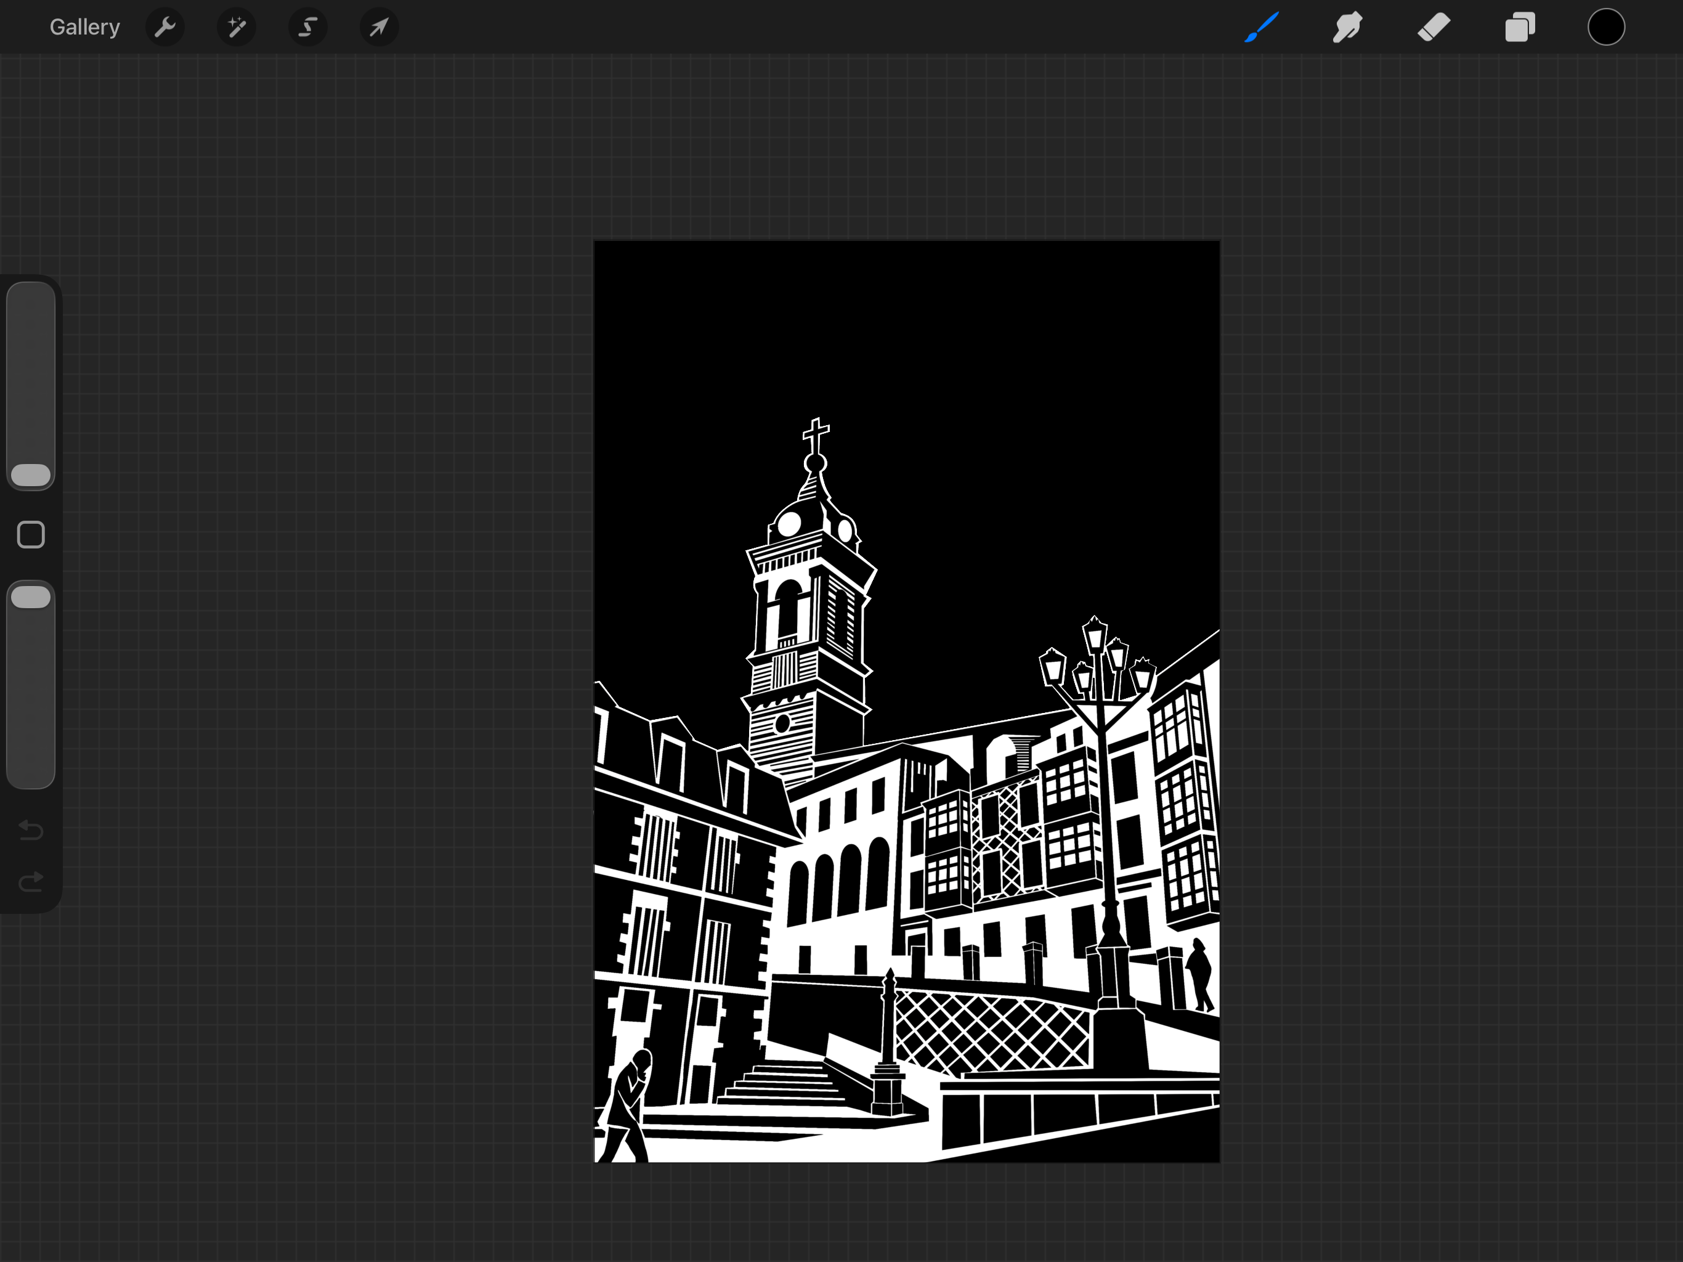
Task: Click the brush size slider handle
Action: point(31,475)
